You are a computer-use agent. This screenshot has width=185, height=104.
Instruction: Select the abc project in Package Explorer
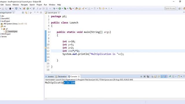(x=3, y=16)
